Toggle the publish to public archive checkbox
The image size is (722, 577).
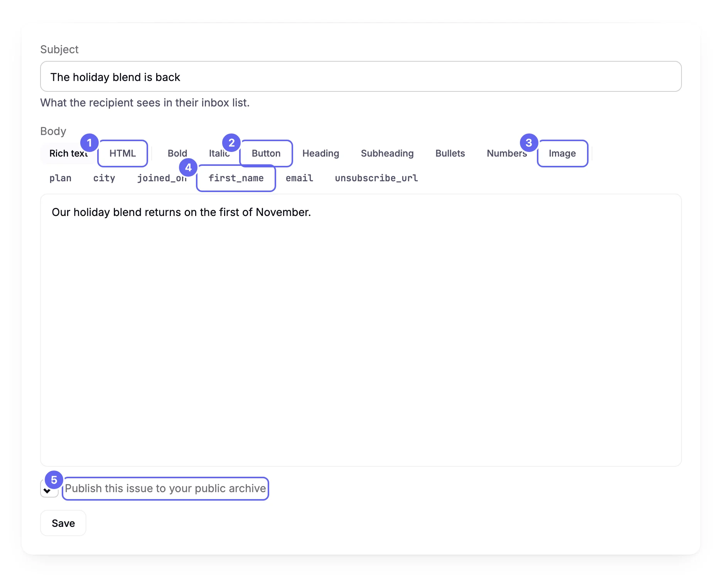pos(49,489)
